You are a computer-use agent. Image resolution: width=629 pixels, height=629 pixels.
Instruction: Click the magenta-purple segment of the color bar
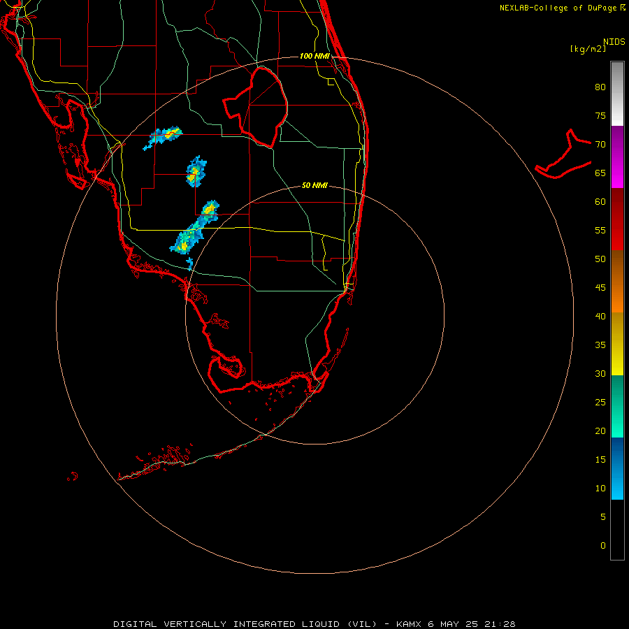[617, 157]
